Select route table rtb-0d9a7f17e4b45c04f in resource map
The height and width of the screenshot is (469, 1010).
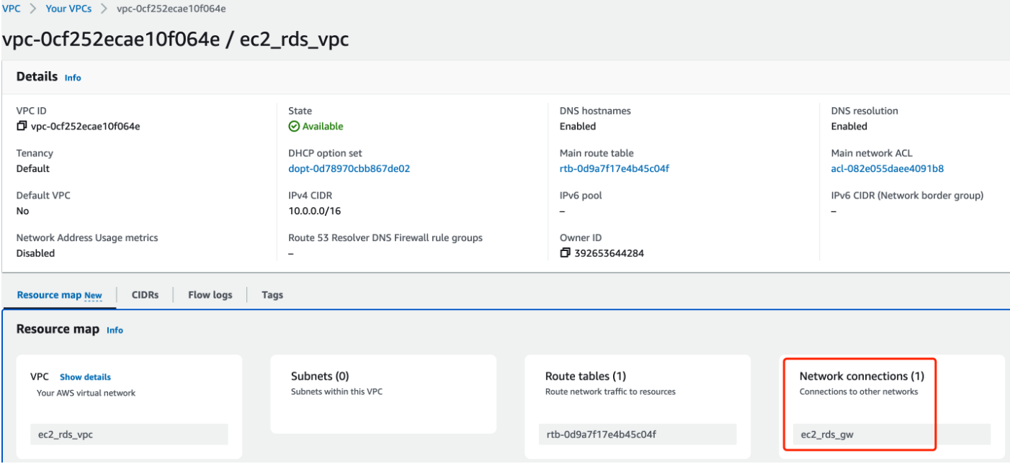point(638,434)
